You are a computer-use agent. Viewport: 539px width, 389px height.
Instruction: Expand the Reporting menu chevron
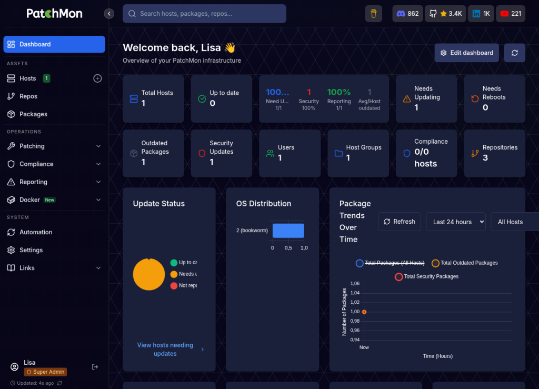click(x=98, y=182)
